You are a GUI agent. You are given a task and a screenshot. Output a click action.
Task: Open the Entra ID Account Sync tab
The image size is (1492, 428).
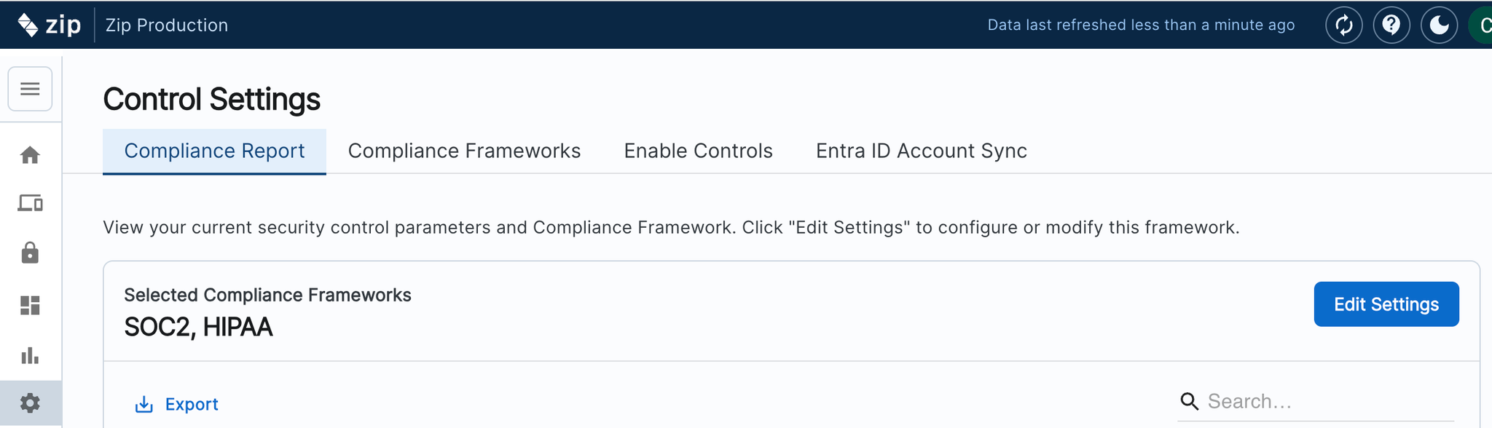[921, 151]
